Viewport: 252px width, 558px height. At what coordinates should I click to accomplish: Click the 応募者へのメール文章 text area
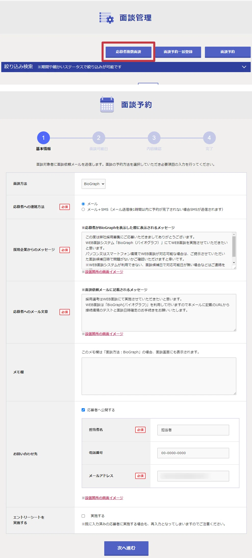coord(159,313)
